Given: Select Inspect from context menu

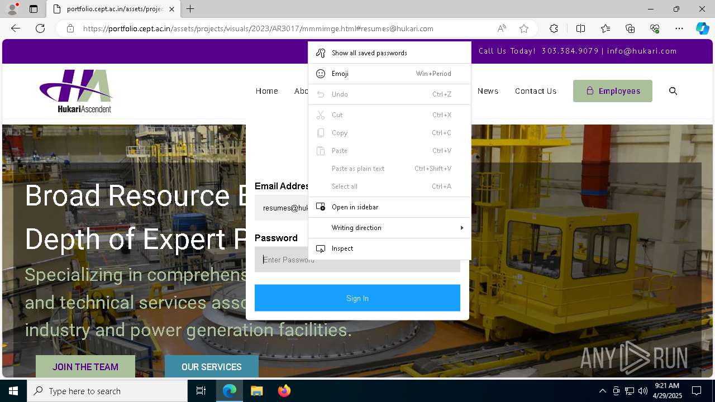Looking at the screenshot, I should coord(389,248).
